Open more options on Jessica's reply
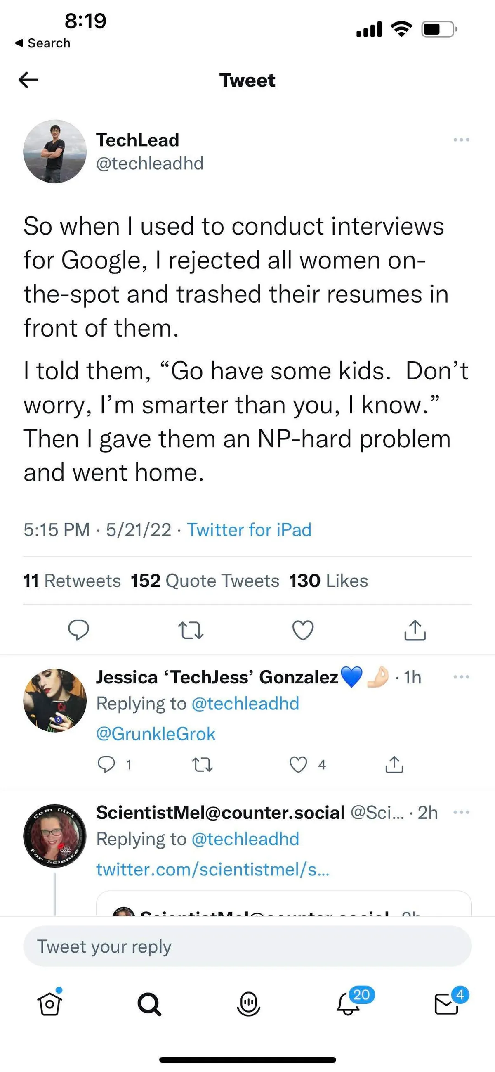Screen dimensions: 495x1072 [x=461, y=677]
